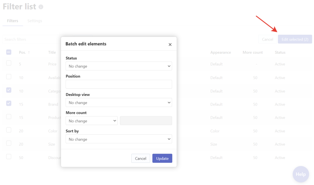Screen dimensions: 314x185
Task: Open the Sort by dropdown
Action: coord(119,139)
